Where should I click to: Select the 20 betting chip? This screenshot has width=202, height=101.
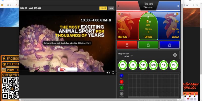coord(123,65)
